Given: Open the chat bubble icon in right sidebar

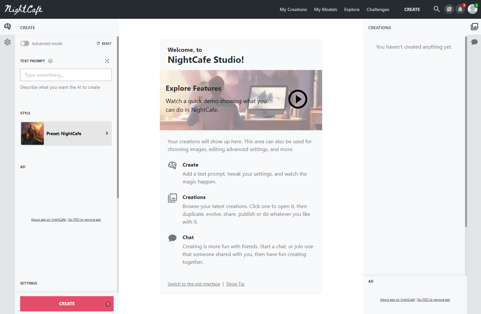Looking at the screenshot, I should [x=475, y=42].
